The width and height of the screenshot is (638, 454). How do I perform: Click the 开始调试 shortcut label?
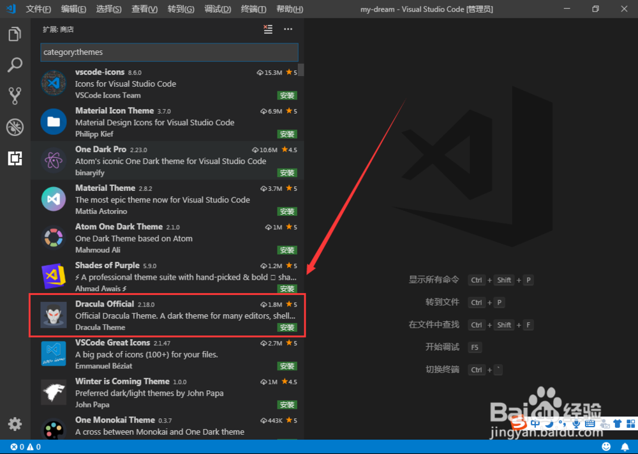[442, 347]
